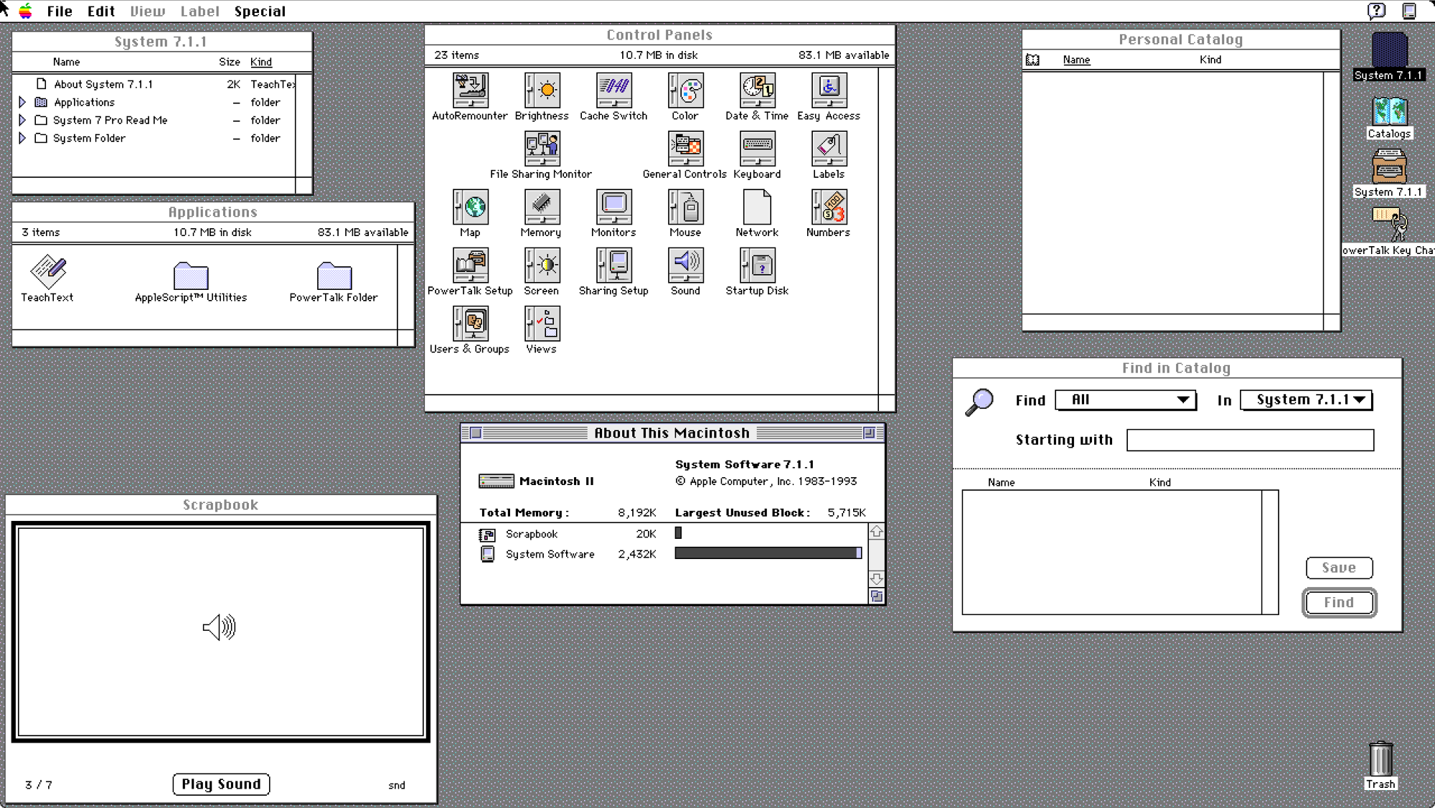The width and height of the screenshot is (1435, 808).
Task: Open the General Controls panel
Action: click(685, 149)
